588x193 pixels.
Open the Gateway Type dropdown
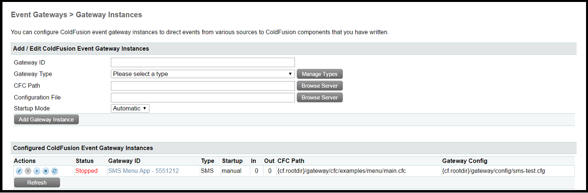pos(203,74)
